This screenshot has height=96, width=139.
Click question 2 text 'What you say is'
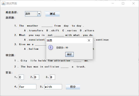[32, 35]
